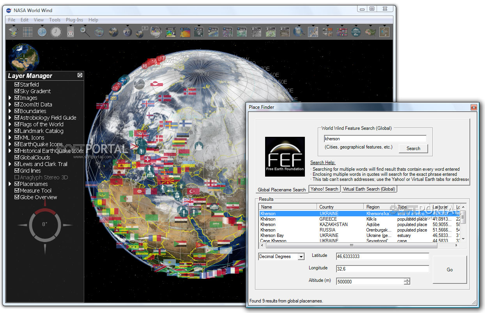Screen dimensions: 485x313
Task: Increase altitude with the up stepper arrow
Action: pos(407,279)
